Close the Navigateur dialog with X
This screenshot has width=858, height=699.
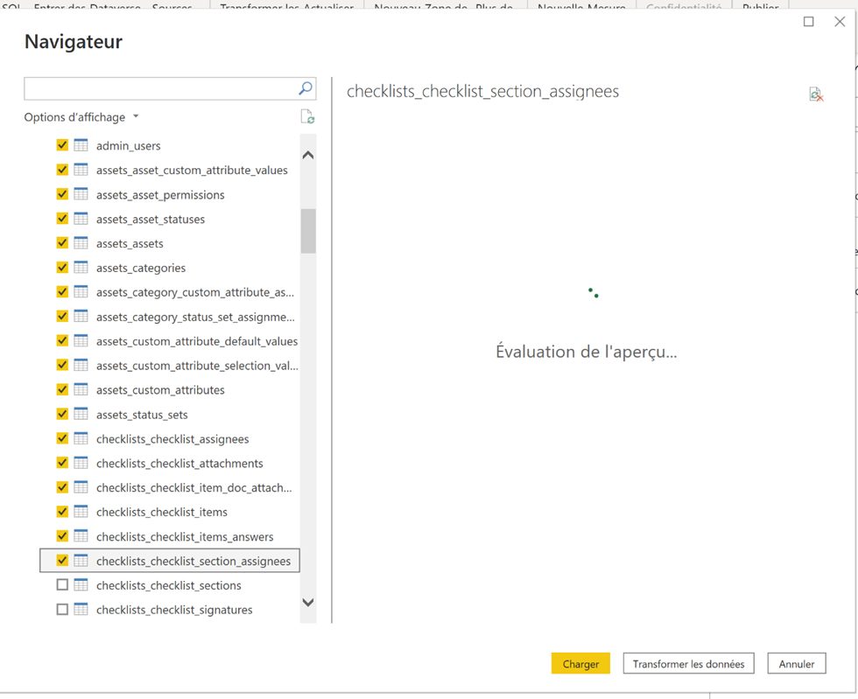pos(840,21)
